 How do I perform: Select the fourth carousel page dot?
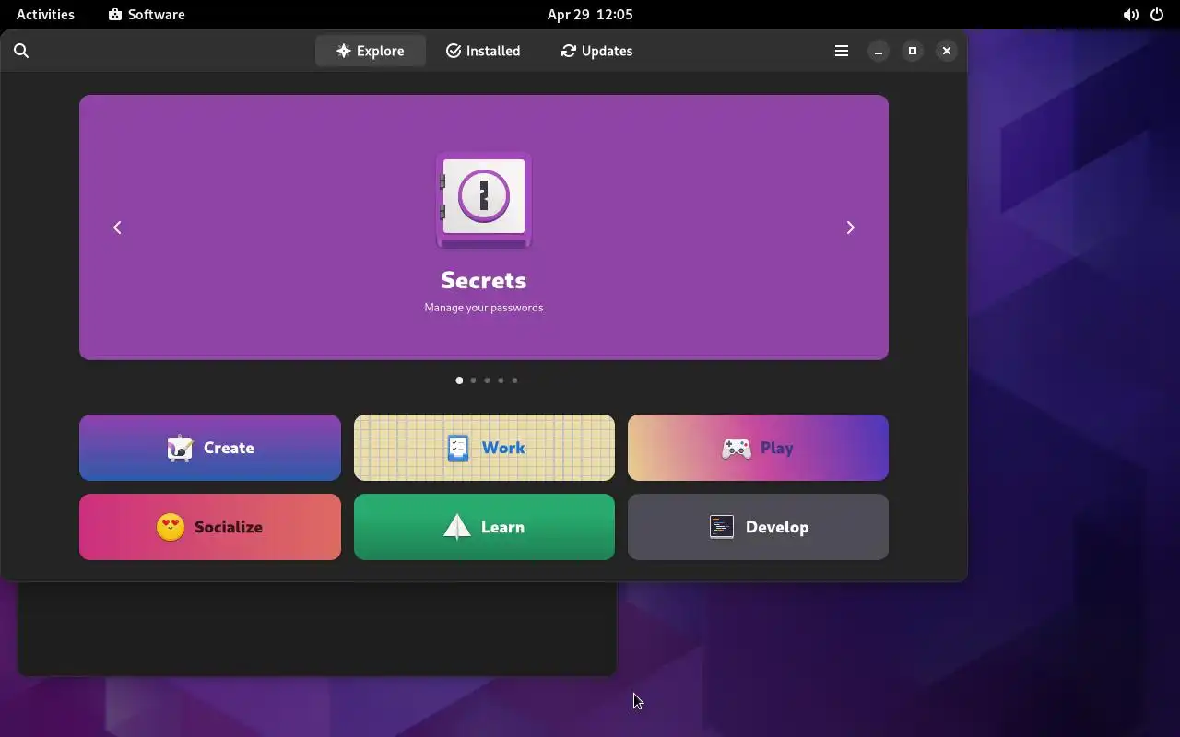501,380
